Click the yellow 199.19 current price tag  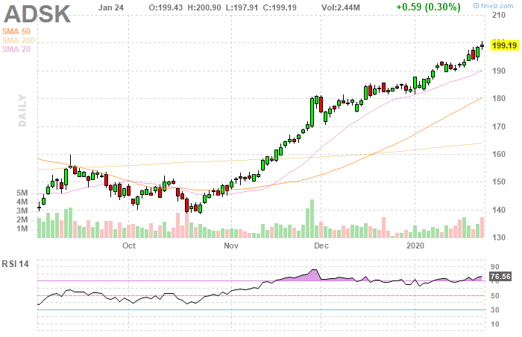pos(505,45)
